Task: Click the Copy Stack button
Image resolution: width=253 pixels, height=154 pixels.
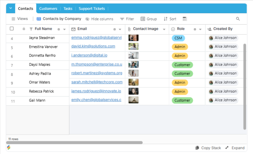Action: pos(208,148)
